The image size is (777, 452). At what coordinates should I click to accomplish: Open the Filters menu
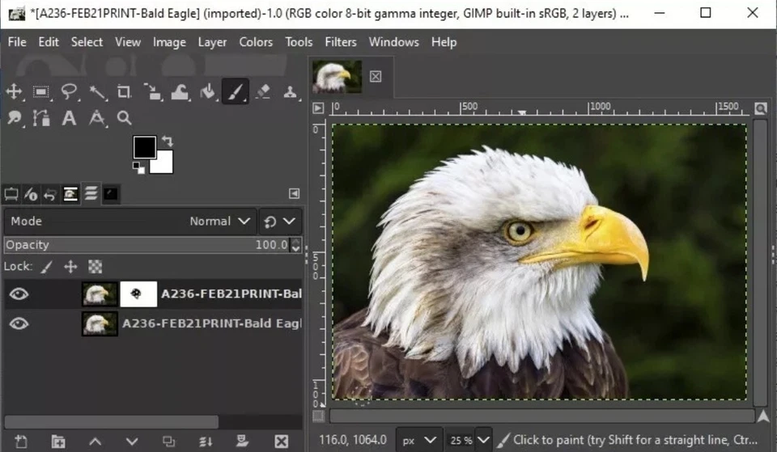tap(340, 42)
